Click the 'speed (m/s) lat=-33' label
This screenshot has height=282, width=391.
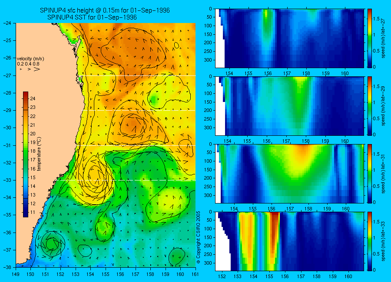[x=383, y=241]
